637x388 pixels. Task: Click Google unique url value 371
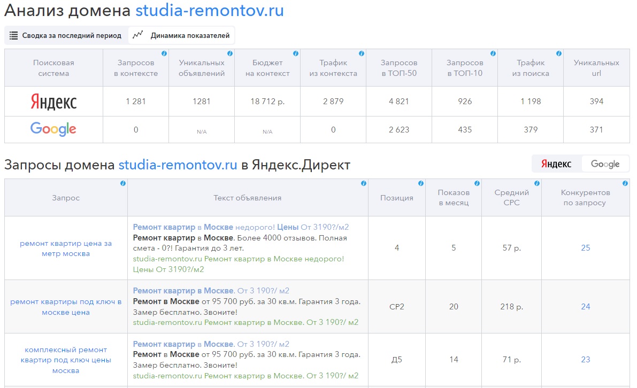point(596,130)
